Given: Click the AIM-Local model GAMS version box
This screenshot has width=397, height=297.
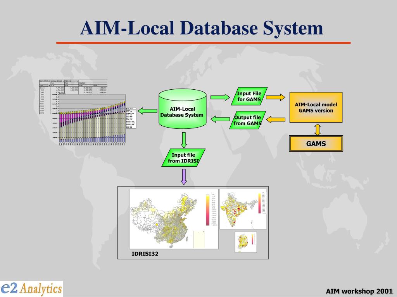Looking at the screenshot, I should tap(316, 108).
